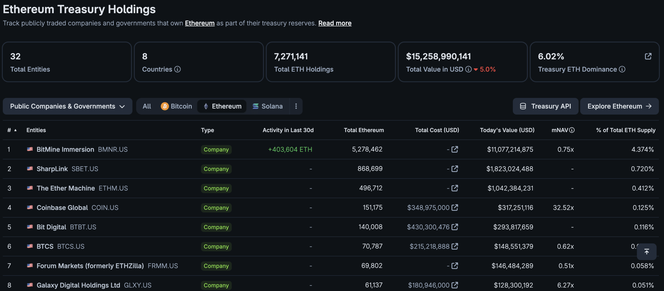This screenshot has height=291, width=664.
Task: Open Forum Markets (formerly ETHZilla) page
Action: point(90,266)
